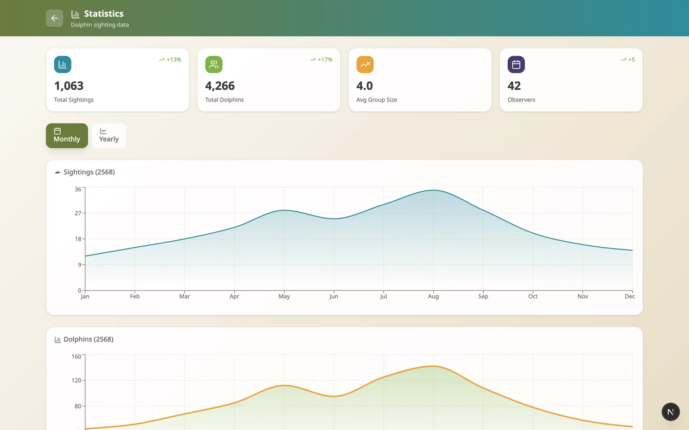Click the Total Dolphins label
Image resolution: width=689 pixels, height=430 pixels.
tap(224, 100)
